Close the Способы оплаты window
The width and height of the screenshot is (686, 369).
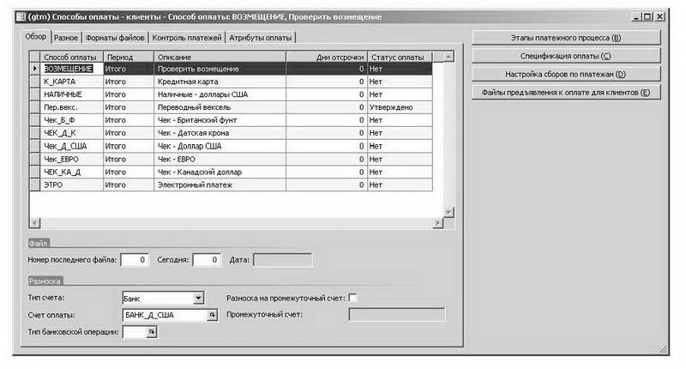pos(659,16)
